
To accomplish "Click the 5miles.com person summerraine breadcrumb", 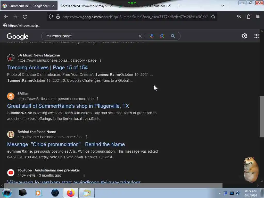I will coord(56,99).
